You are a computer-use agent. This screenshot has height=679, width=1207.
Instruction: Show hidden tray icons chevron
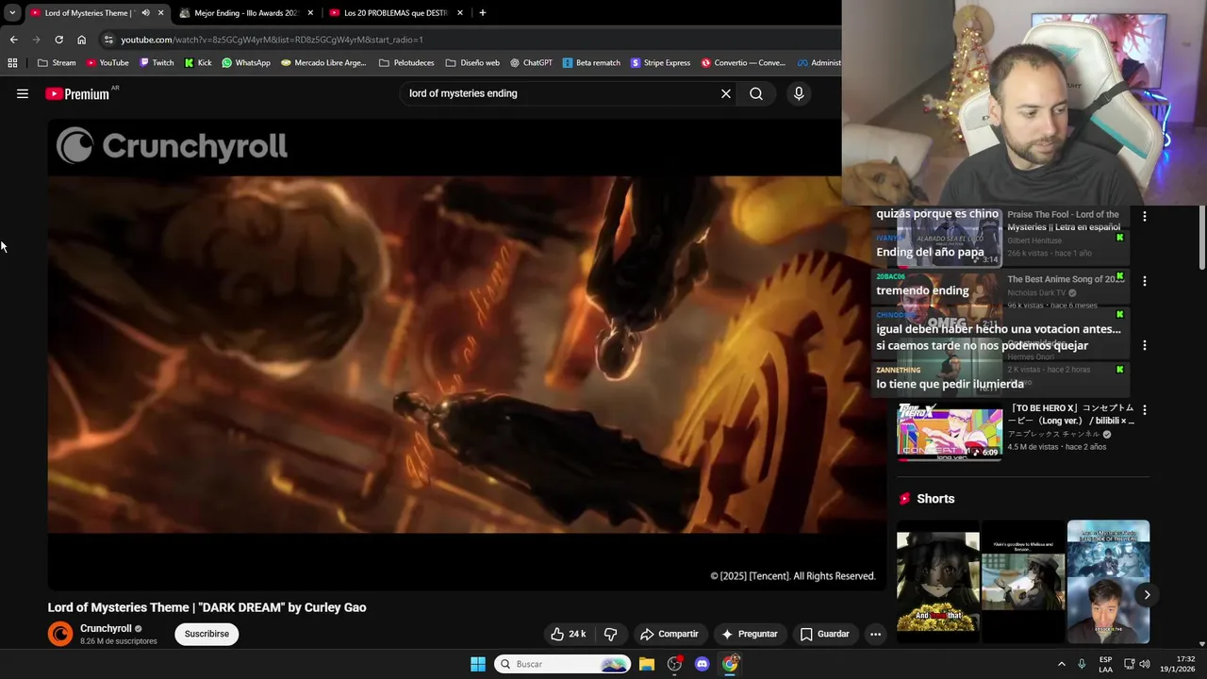[1061, 664]
